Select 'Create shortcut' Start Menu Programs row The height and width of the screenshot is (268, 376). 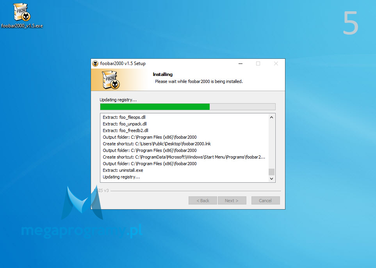[x=184, y=157]
